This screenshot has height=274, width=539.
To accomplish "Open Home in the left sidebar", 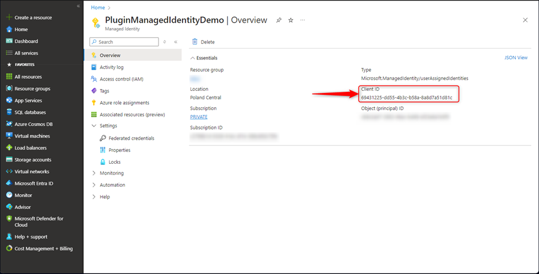I will (x=21, y=29).
